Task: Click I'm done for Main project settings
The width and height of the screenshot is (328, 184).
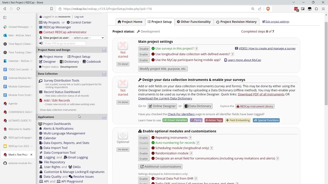Action: pyautogui.click(x=123, y=64)
